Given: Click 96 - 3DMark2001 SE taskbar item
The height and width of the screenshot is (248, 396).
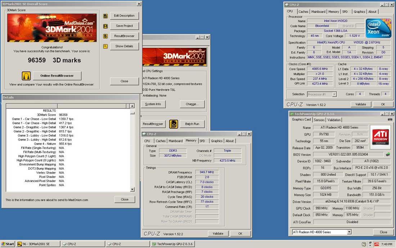Looking at the screenshot, I should click(x=39, y=244).
